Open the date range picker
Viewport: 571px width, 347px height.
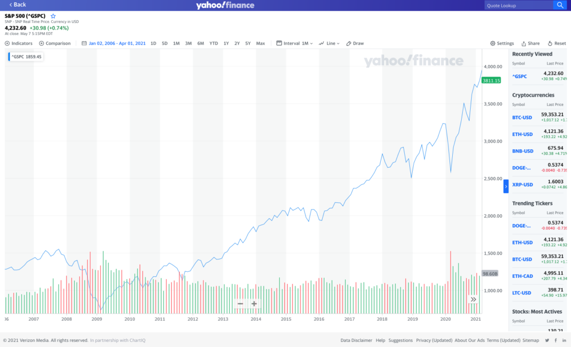pos(114,43)
